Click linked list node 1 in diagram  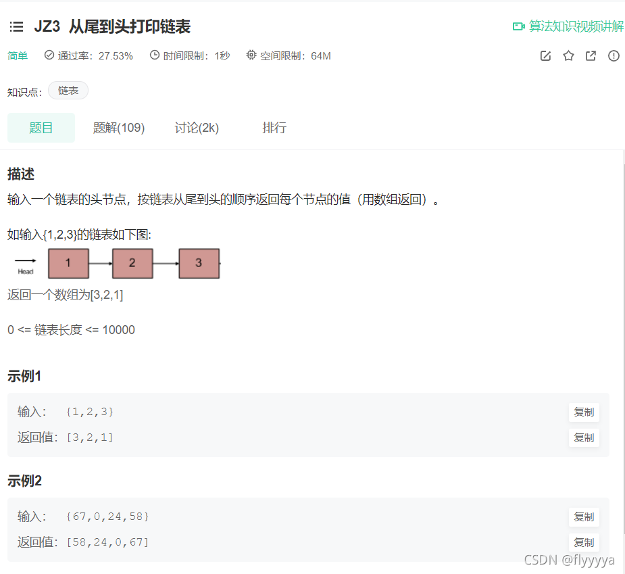[68, 263]
